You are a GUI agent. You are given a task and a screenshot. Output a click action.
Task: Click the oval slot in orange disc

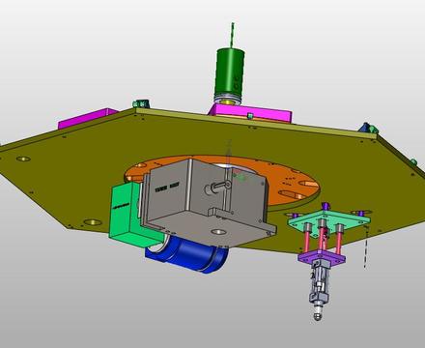point(292,195)
